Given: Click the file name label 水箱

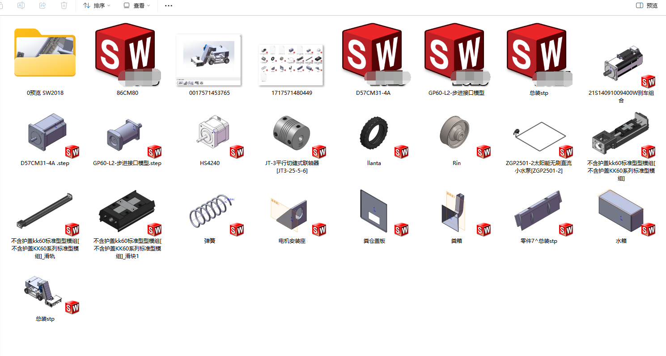Looking at the screenshot, I should pyautogui.click(x=621, y=241).
